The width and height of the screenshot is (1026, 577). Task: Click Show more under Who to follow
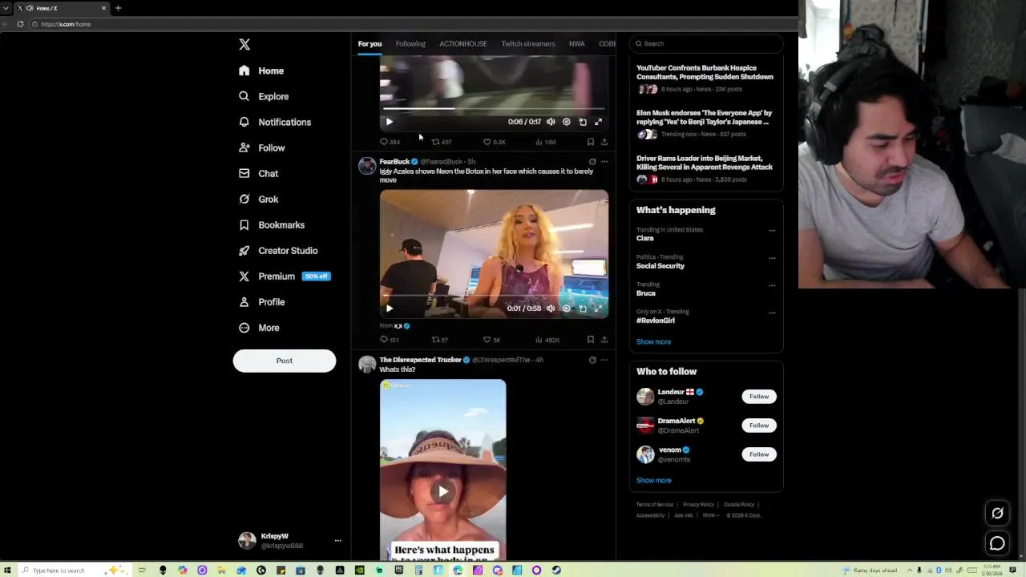pyautogui.click(x=653, y=480)
